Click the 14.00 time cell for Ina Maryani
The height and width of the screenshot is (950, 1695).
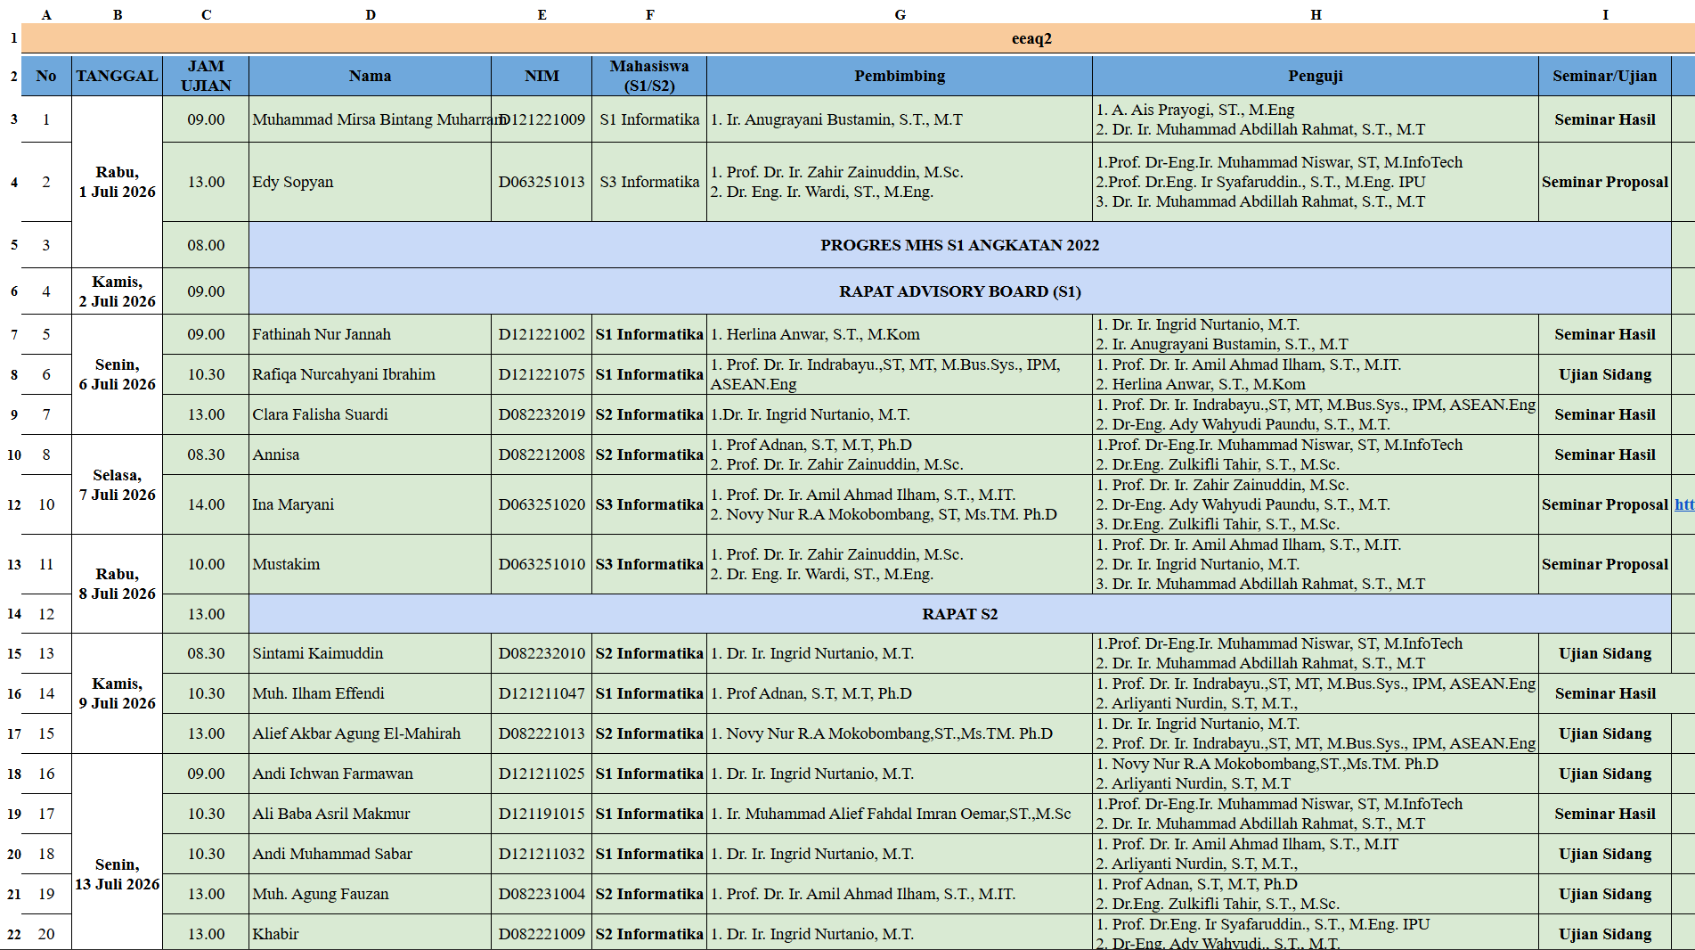click(x=206, y=504)
